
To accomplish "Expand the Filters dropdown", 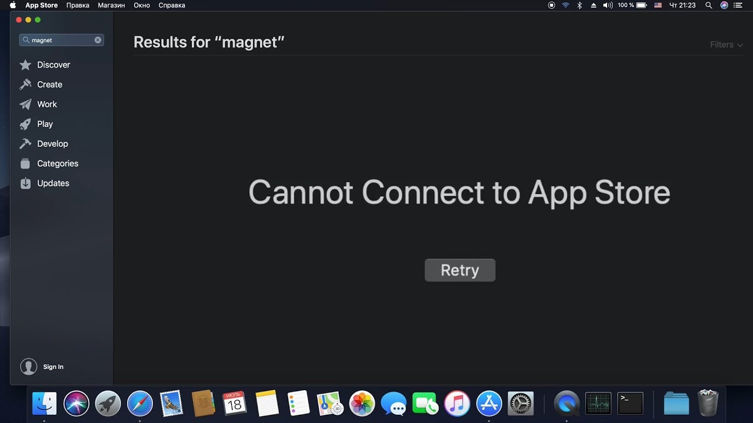I will [726, 45].
